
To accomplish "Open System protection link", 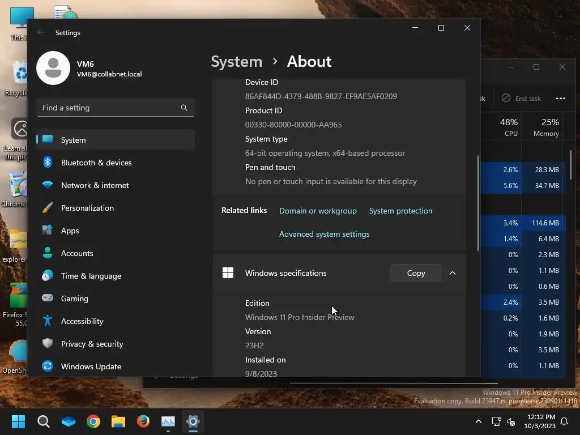I will click(400, 211).
